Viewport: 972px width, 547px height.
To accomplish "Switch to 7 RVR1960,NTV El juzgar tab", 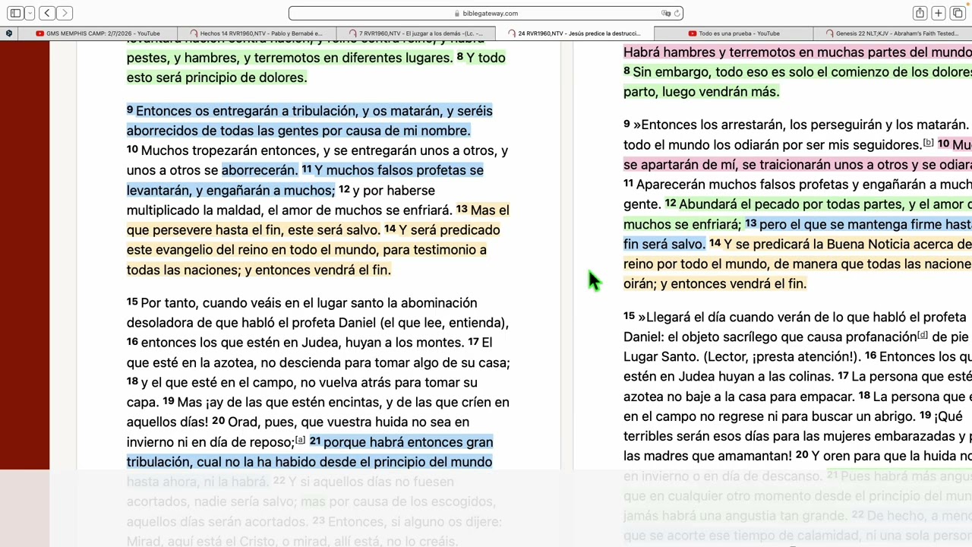I will pyautogui.click(x=415, y=33).
